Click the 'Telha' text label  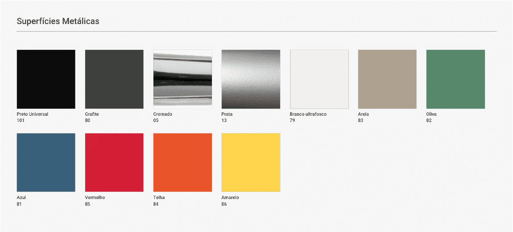pyautogui.click(x=159, y=198)
